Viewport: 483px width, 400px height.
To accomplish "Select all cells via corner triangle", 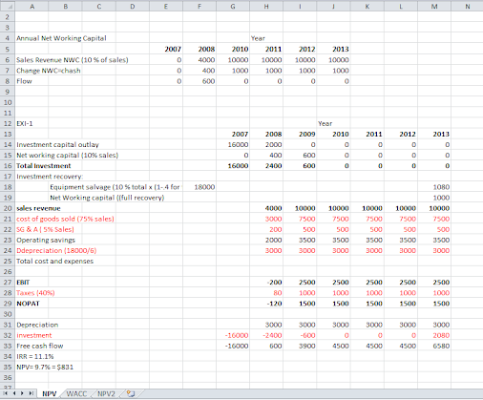I will [8, 6].
